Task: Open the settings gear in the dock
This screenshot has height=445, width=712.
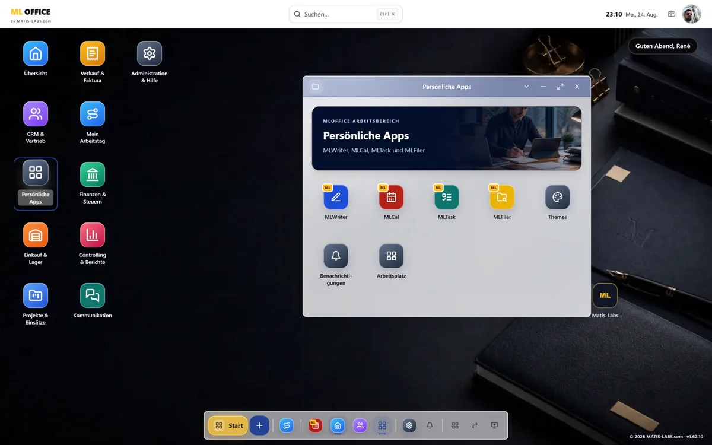Action: pos(409,425)
